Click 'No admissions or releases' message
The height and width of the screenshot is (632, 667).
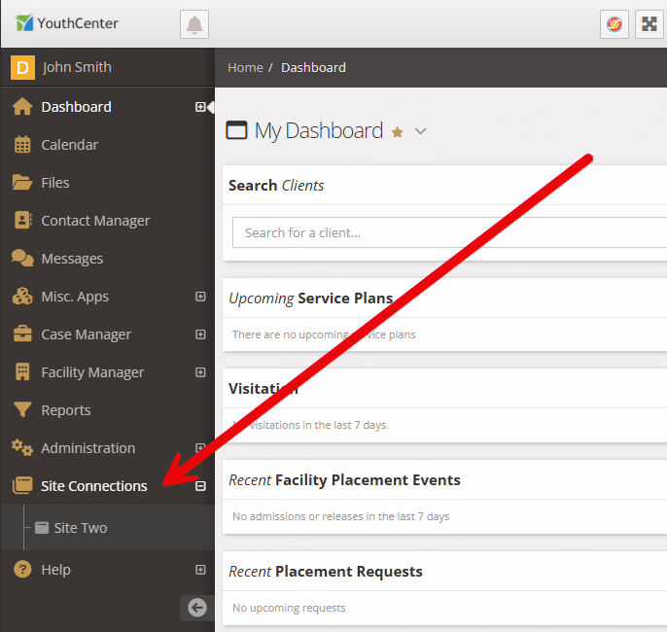(x=340, y=516)
